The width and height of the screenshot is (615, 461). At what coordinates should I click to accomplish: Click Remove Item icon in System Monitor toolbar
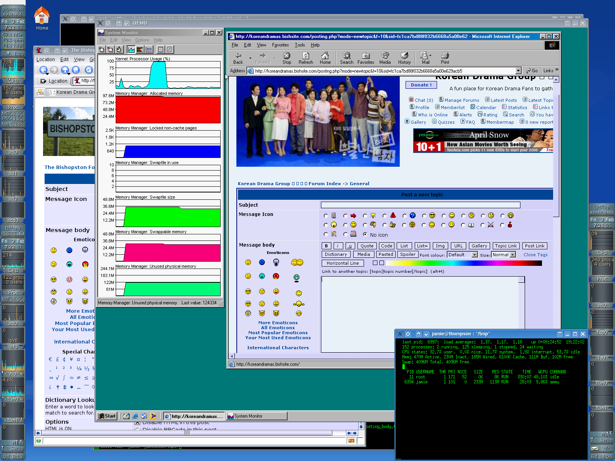(x=110, y=49)
